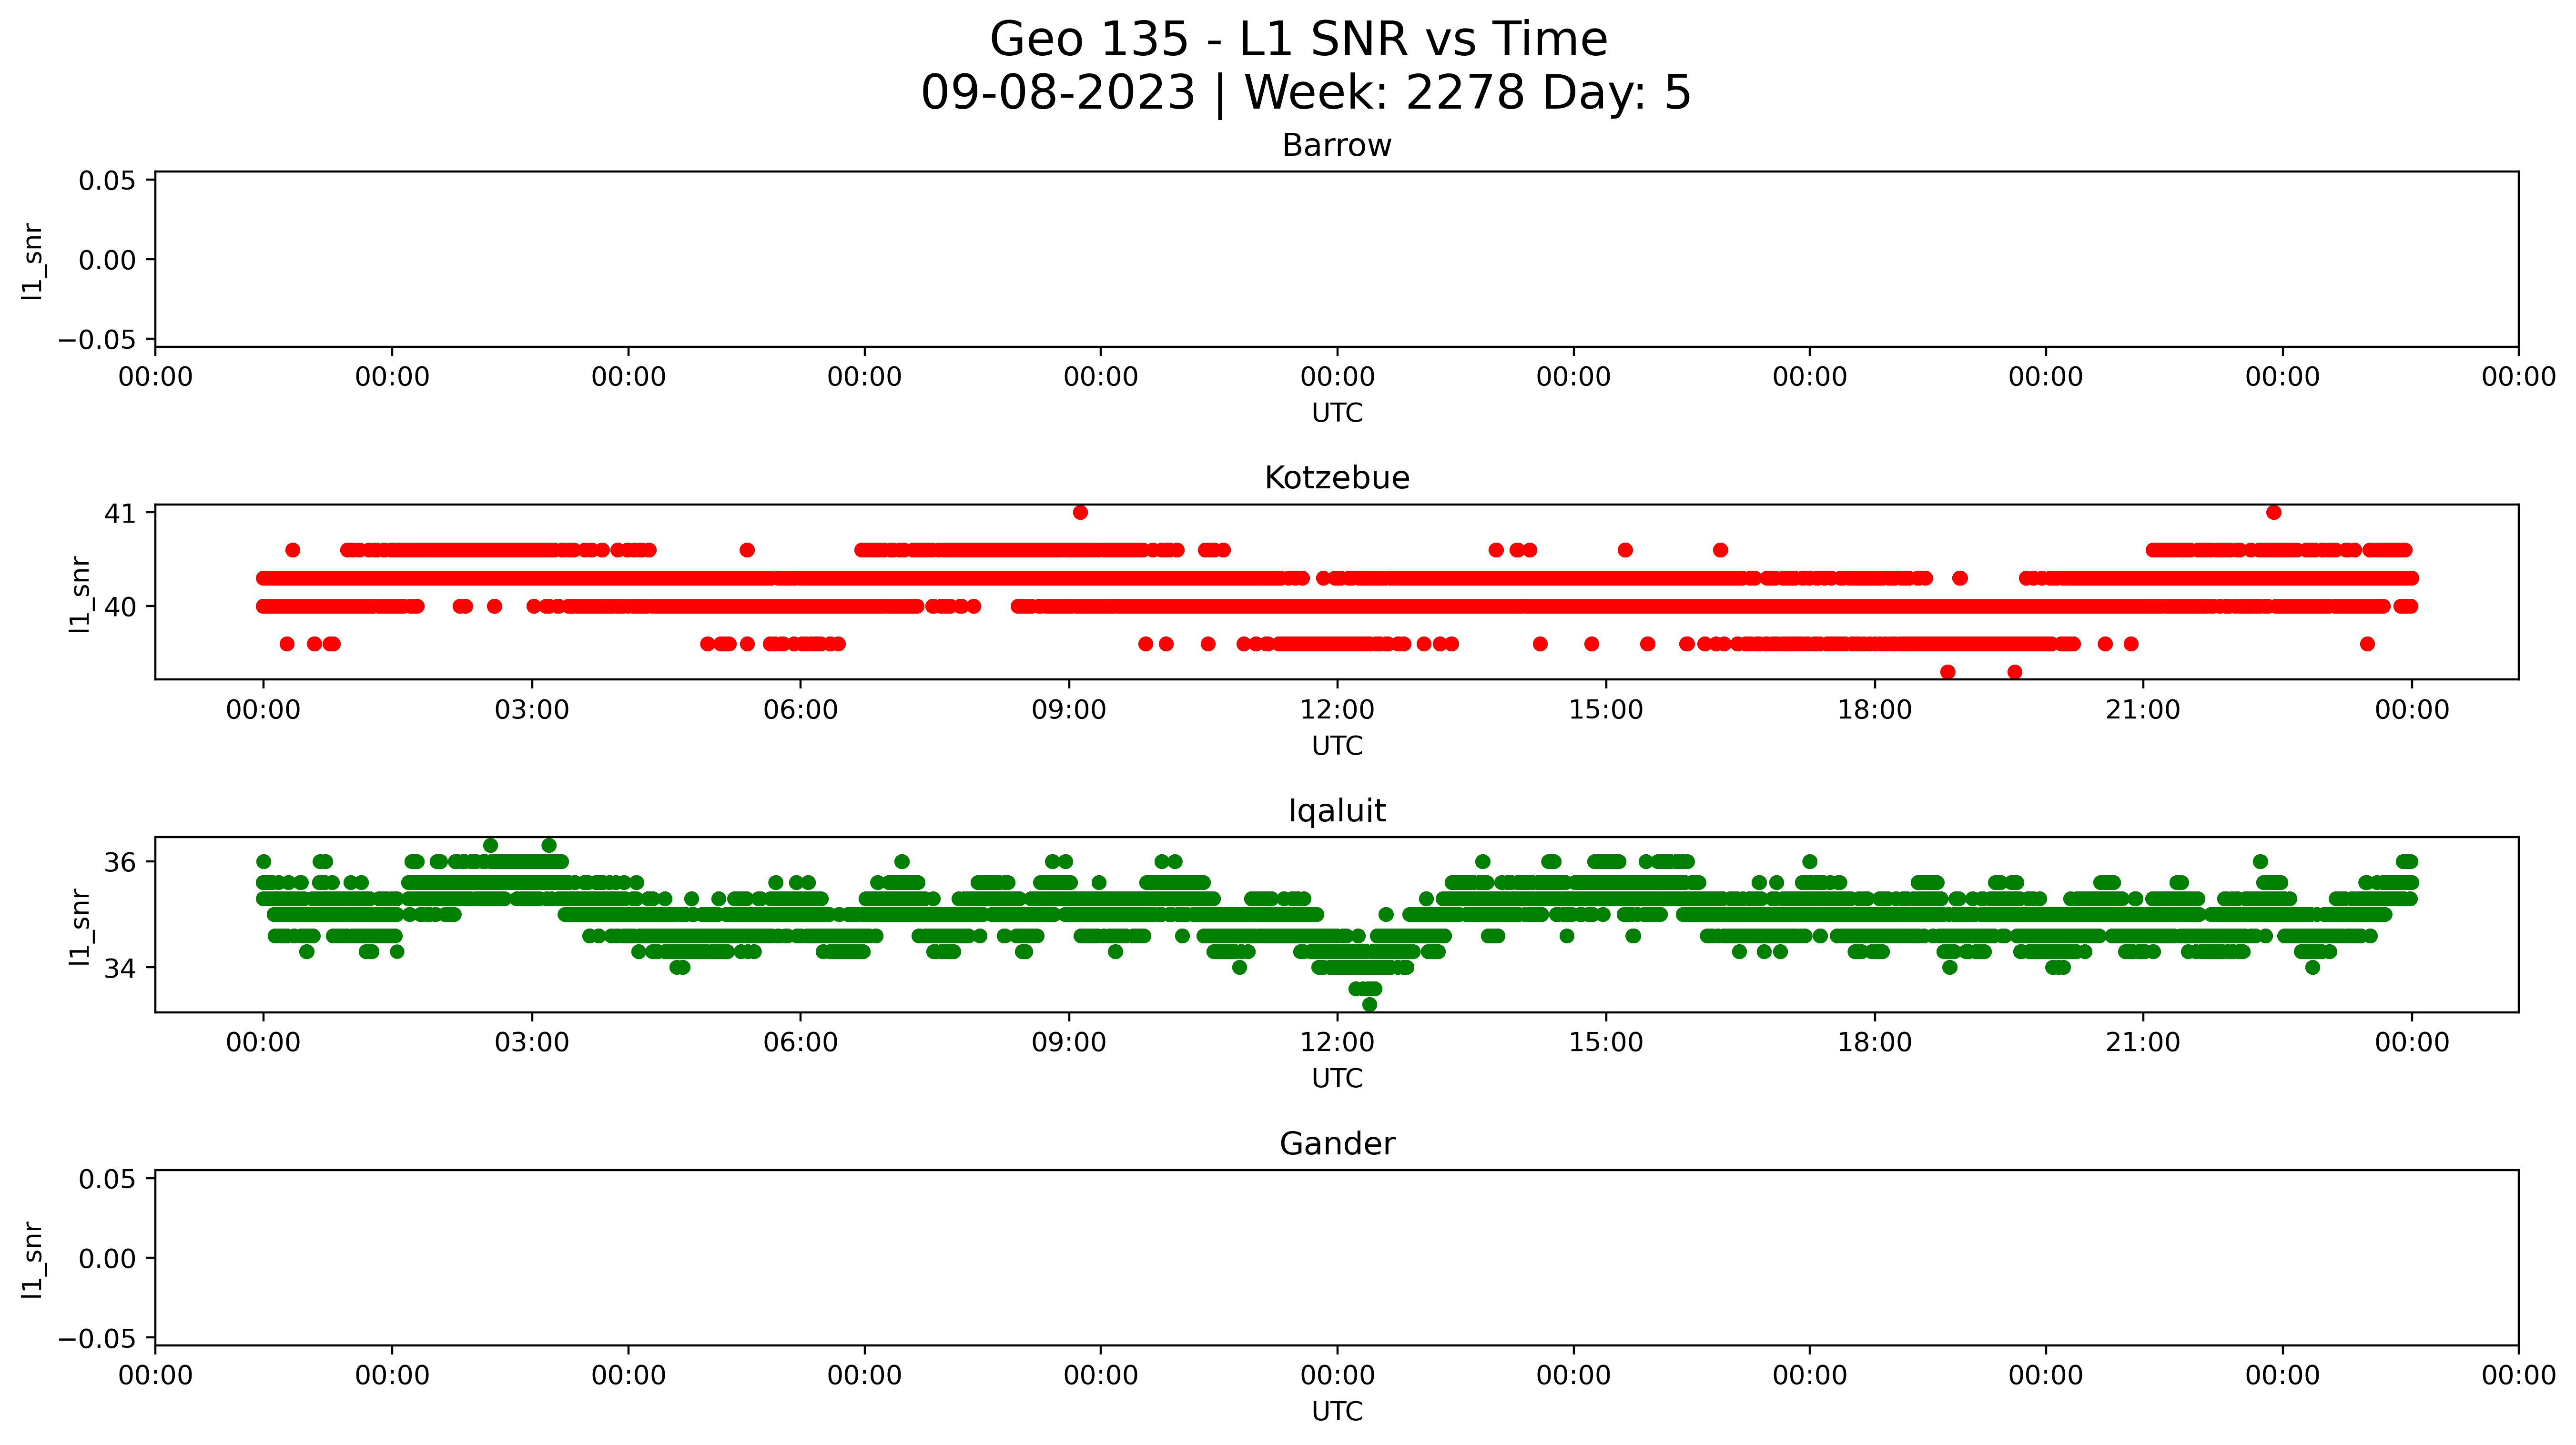The height and width of the screenshot is (1445, 2576).
Task: Click the 18:00 tick label under Iqaluit plot
Action: click(1874, 1043)
